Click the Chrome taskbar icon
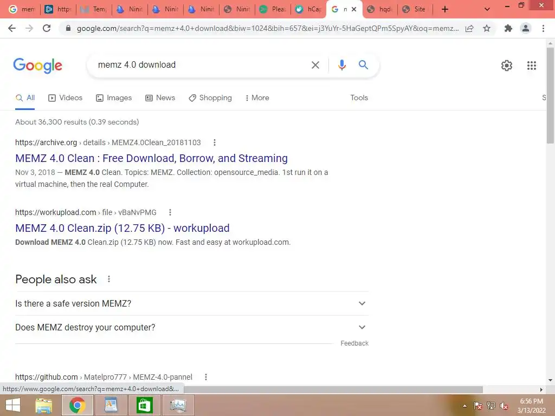 click(78, 405)
